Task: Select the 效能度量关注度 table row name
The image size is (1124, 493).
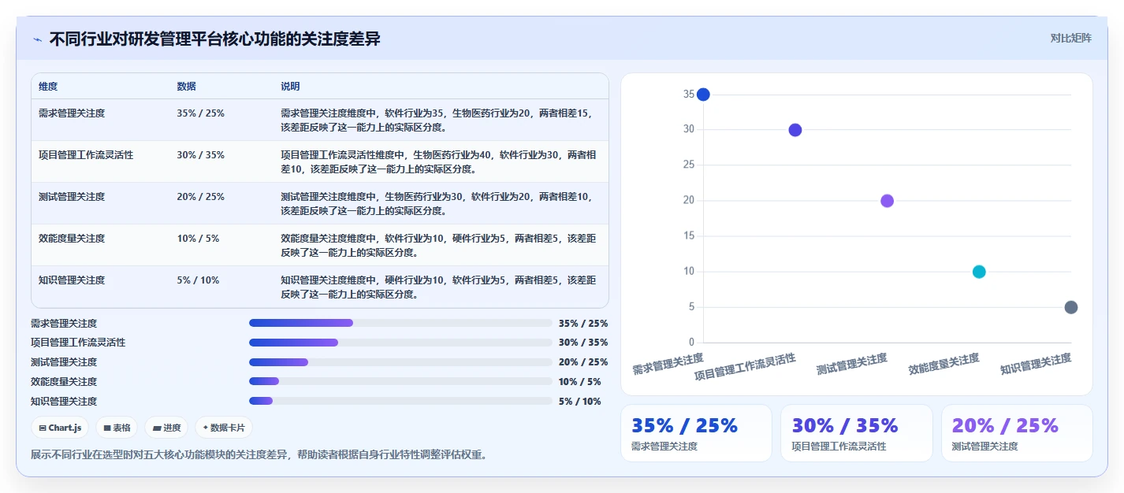Action: (x=72, y=239)
